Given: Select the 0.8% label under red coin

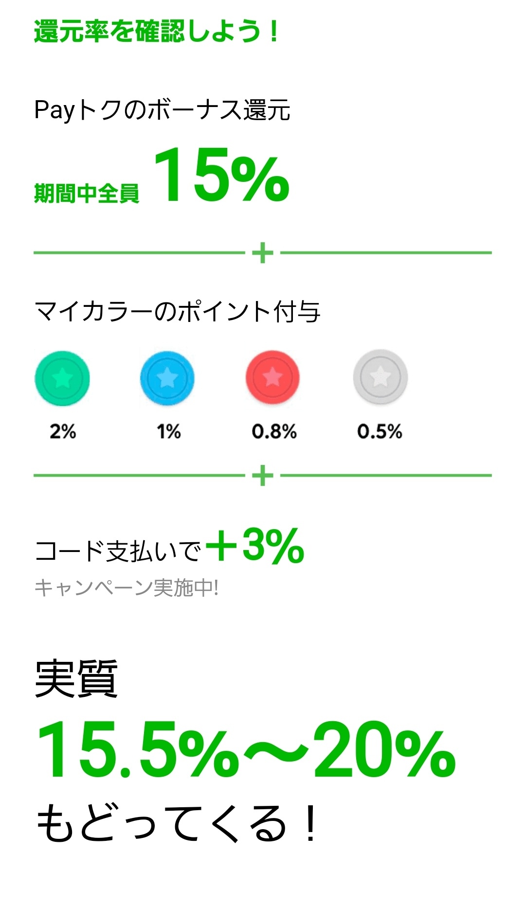Looking at the screenshot, I should pyautogui.click(x=274, y=431).
